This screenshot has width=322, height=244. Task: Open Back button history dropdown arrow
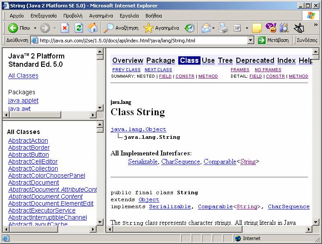(x=35, y=28)
